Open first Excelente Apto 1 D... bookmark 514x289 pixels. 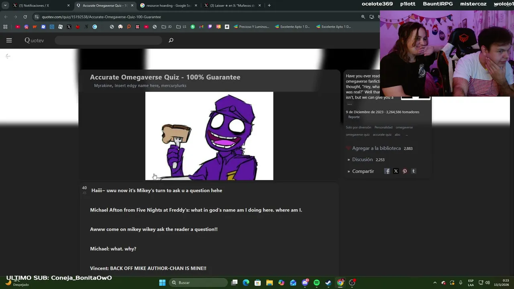(x=292, y=27)
